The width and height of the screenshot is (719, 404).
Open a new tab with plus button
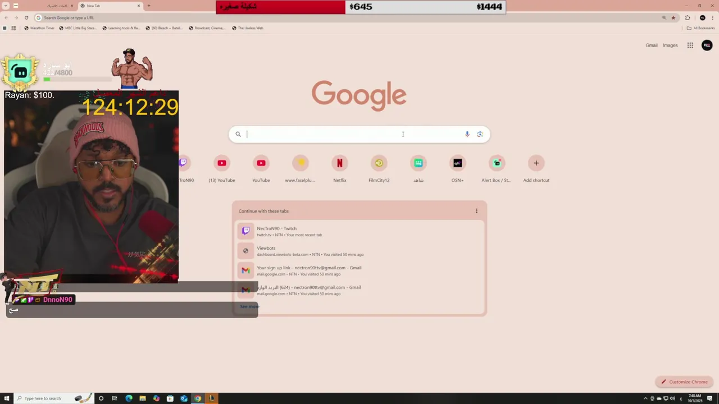[149, 6]
